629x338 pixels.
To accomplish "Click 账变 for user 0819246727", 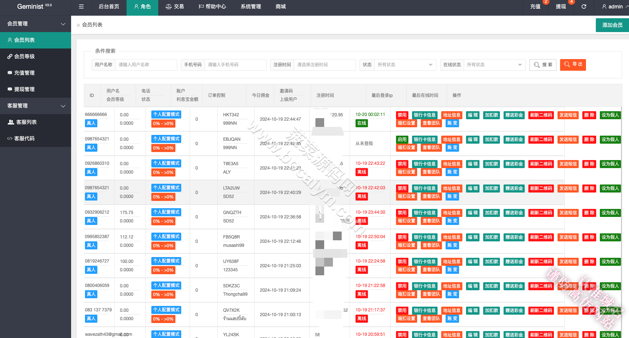I will pos(452,270).
